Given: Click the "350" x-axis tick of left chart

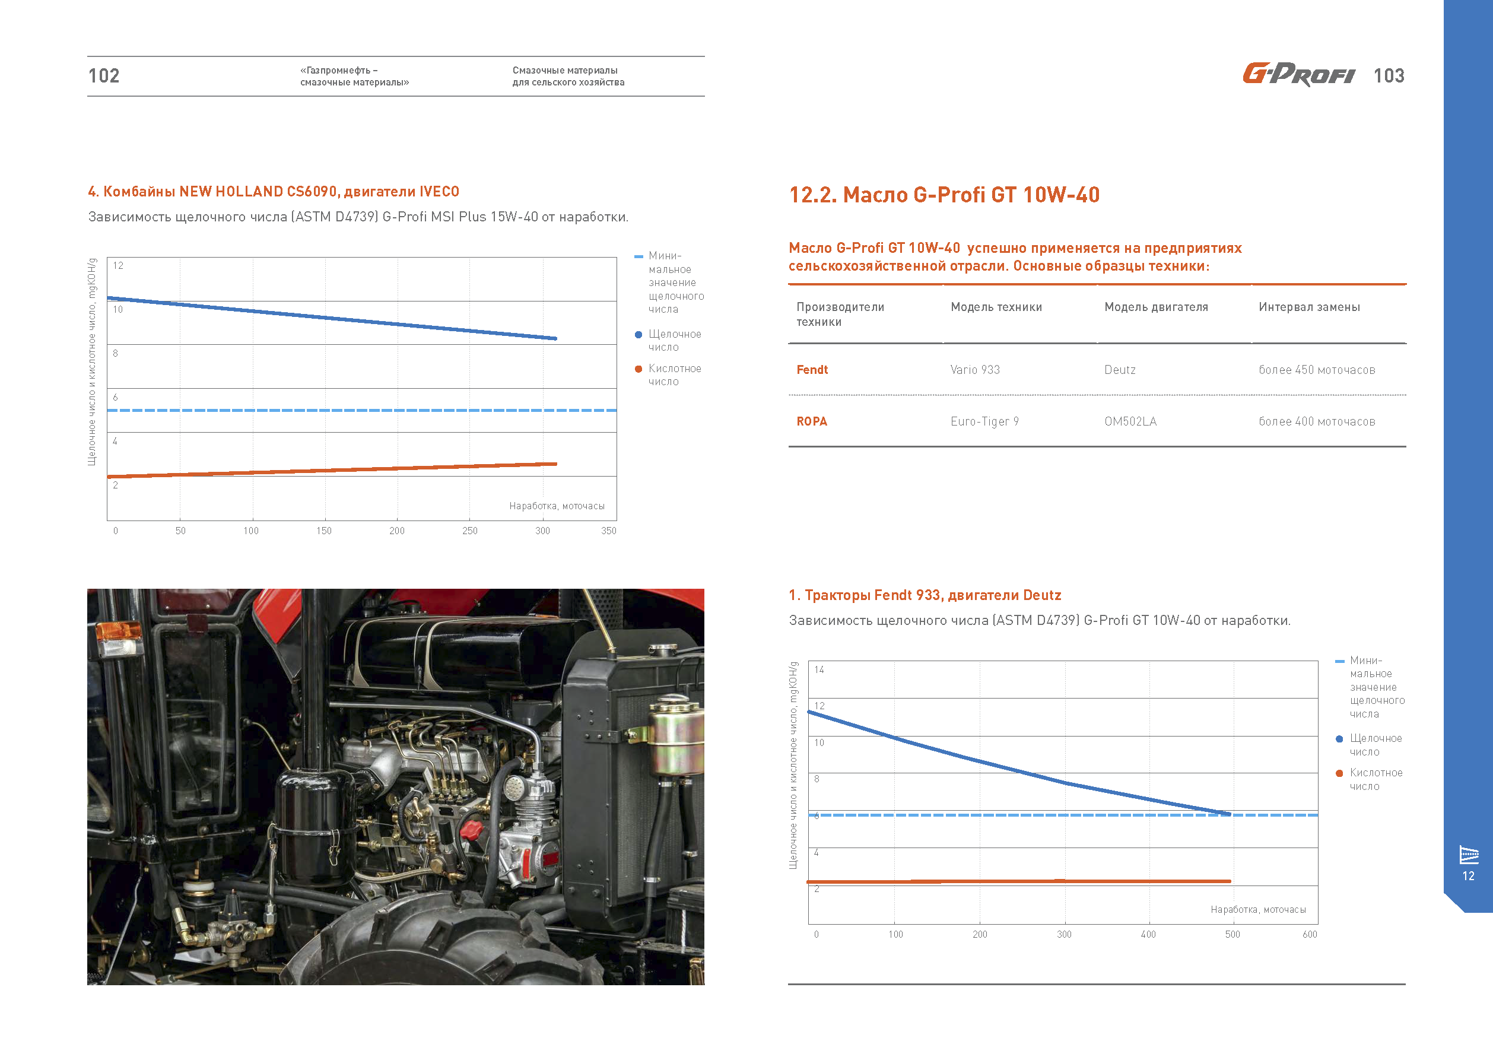Looking at the screenshot, I should coord(609,531).
